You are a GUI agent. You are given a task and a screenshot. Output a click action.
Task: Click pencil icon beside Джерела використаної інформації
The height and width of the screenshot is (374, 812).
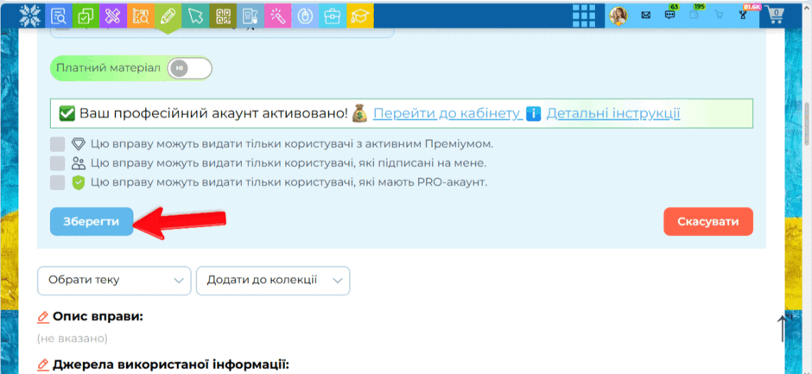(x=43, y=365)
